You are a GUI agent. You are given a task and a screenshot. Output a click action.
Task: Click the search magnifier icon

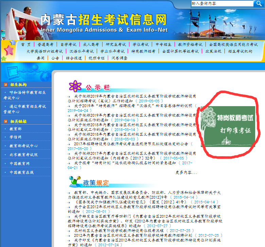click(x=258, y=3)
